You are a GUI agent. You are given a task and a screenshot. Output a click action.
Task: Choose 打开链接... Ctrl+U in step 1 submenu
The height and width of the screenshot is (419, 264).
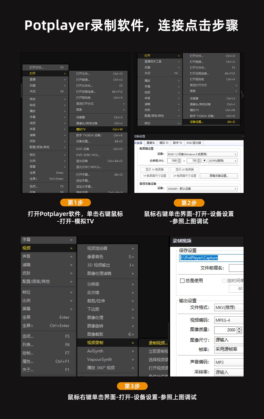tap(99, 80)
